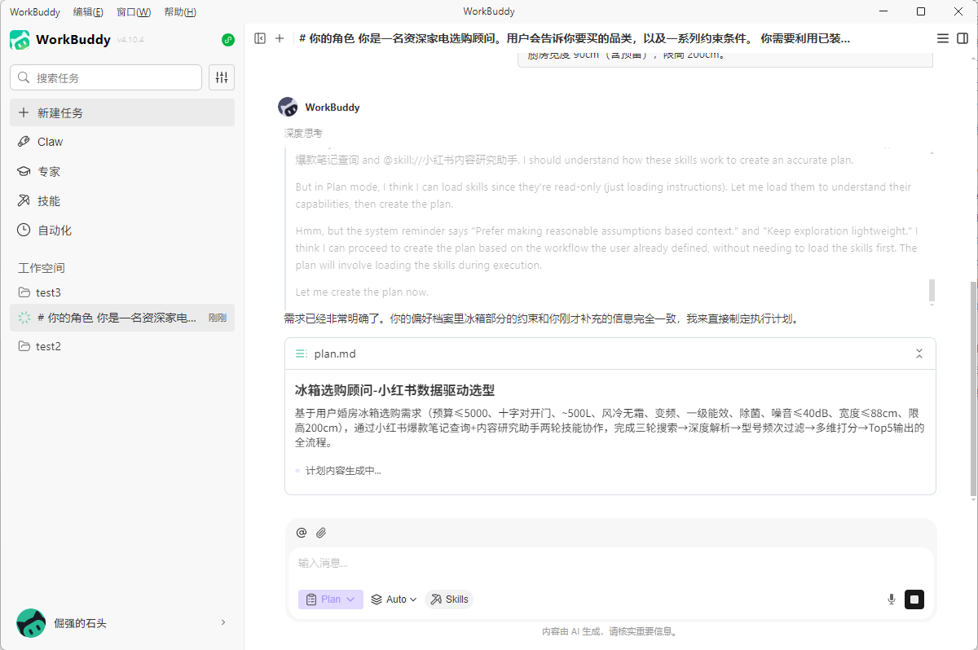
Task: Open the 技能 section
Action: point(122,201)
